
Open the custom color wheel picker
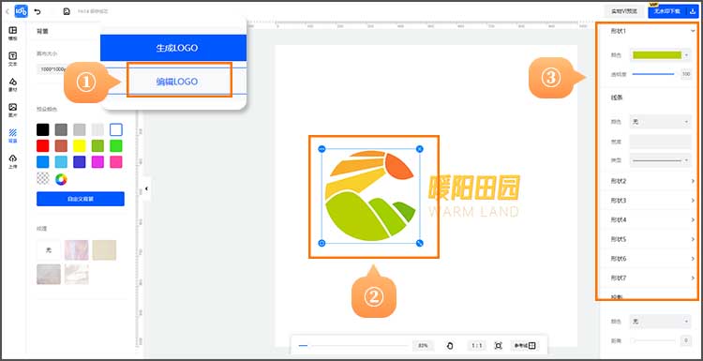61,179
